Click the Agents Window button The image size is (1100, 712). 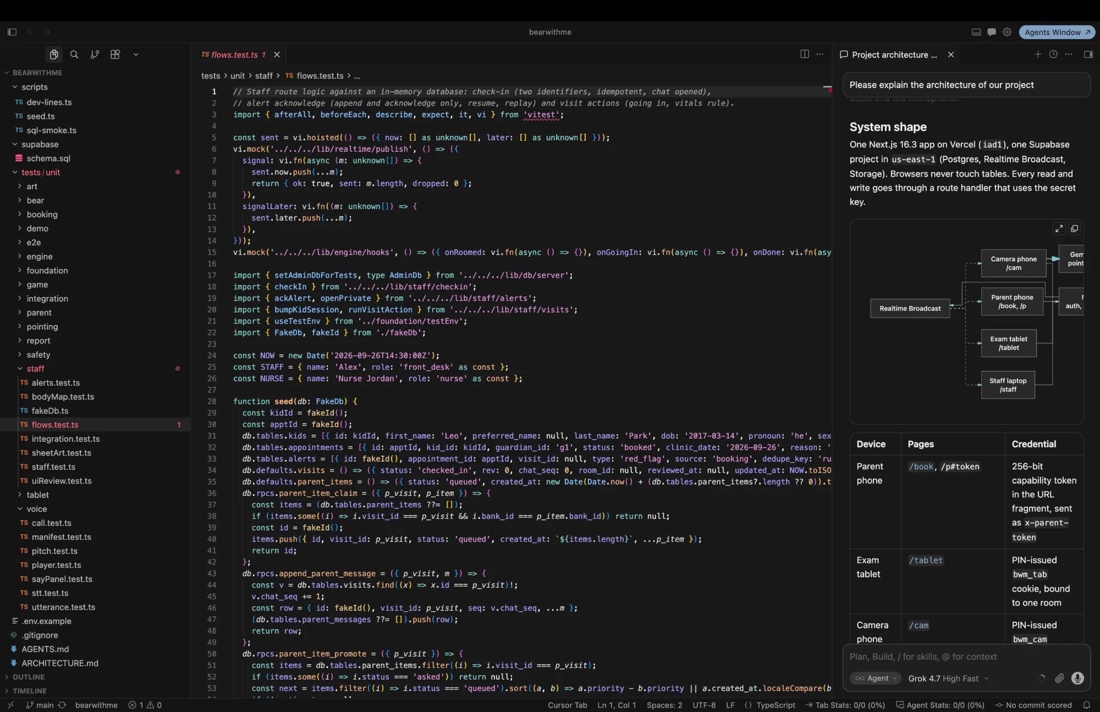coord(1057,32)
